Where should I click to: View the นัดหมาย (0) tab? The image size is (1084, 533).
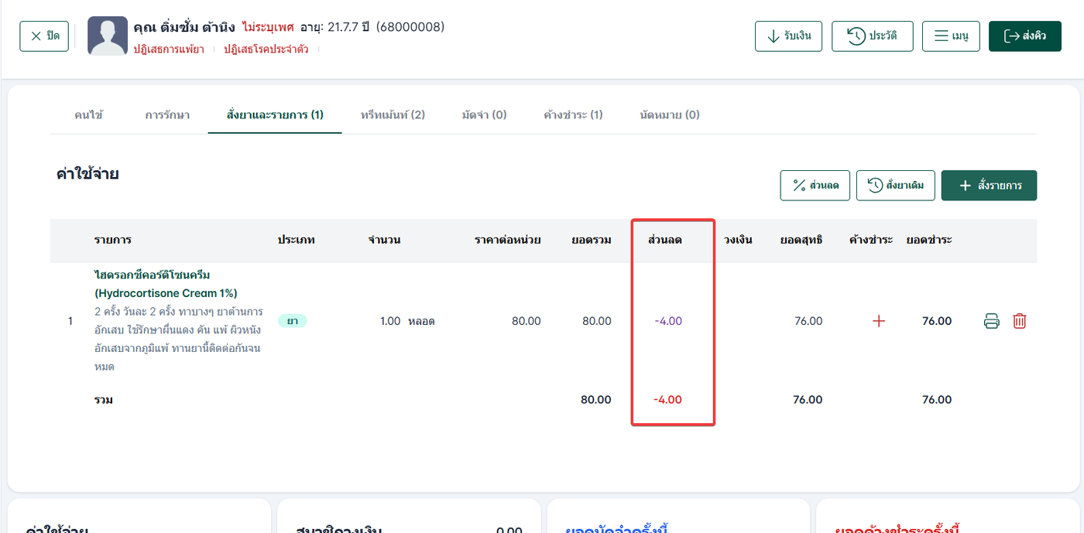[x=669, y=115]
